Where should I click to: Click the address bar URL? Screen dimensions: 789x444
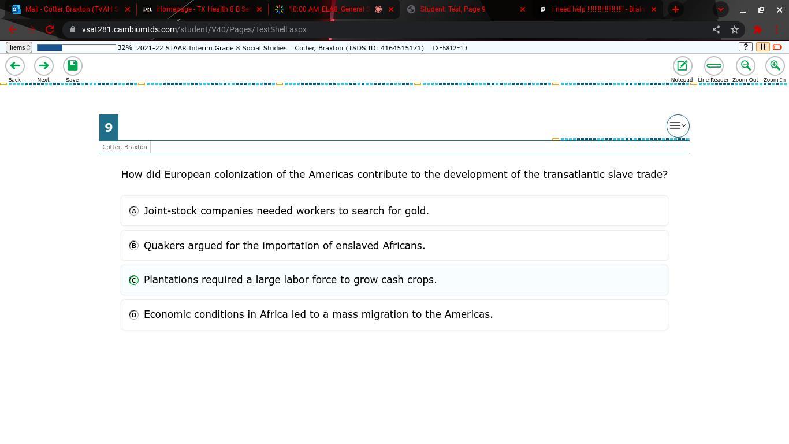coord(194,29)
